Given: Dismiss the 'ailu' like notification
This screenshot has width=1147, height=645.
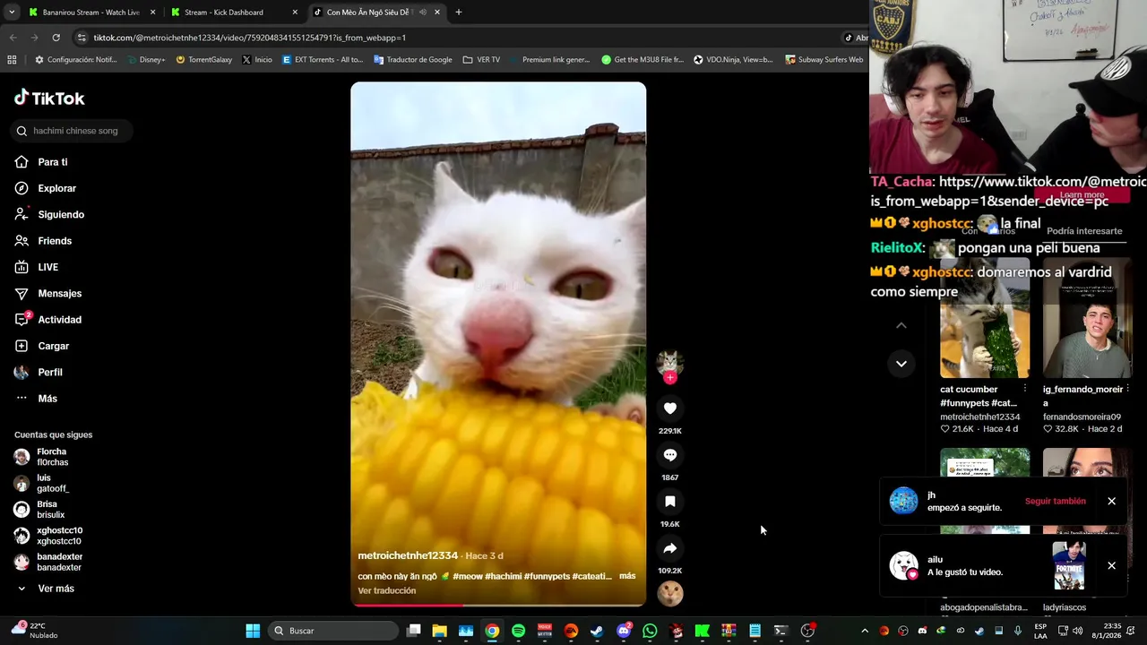Looking at the screenshot, I should tap(1111, 565).
